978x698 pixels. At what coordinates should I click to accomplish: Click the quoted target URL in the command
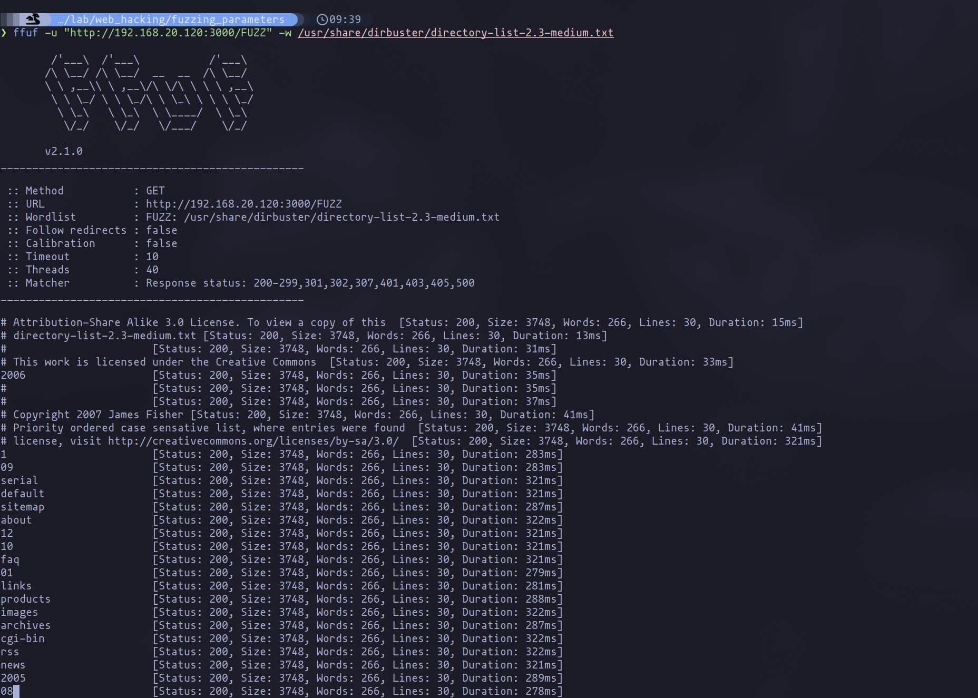168,33
